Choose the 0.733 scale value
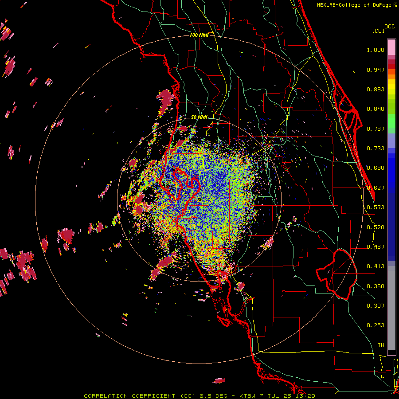399x399 pixels. 376,149
